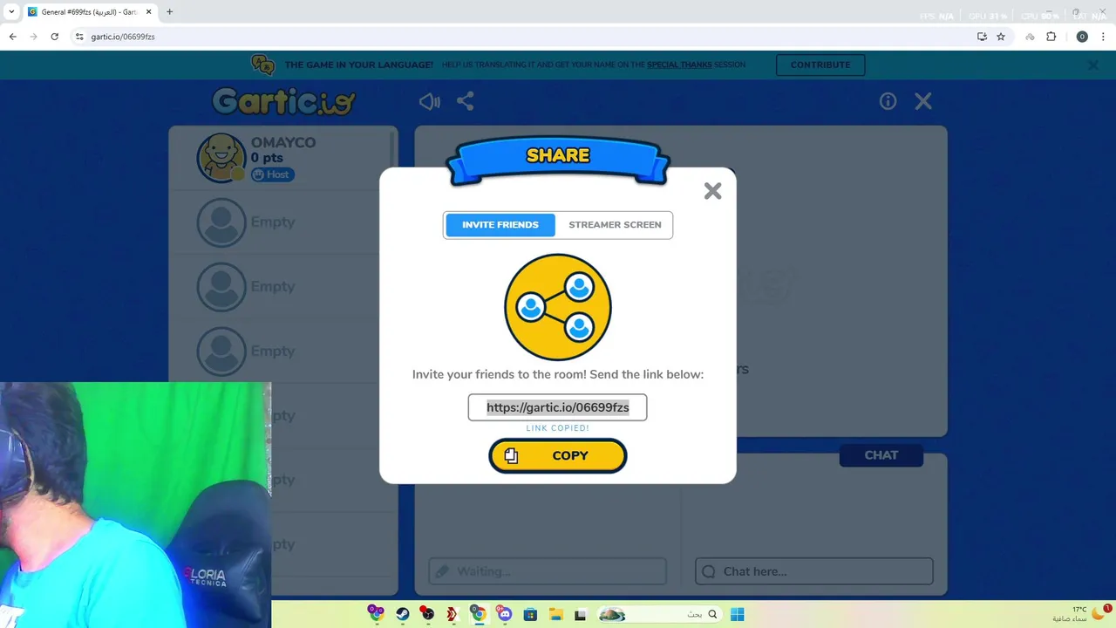
Task: Focus the Waiting answer input
Action: [548, 571]
